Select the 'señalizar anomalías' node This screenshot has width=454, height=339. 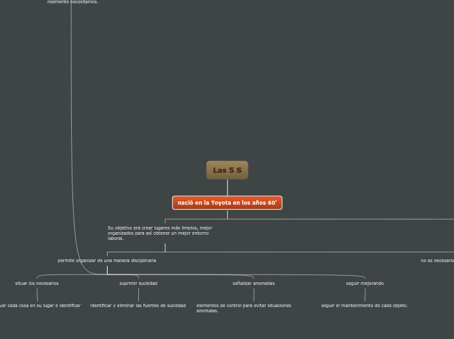tap(254, 284)
